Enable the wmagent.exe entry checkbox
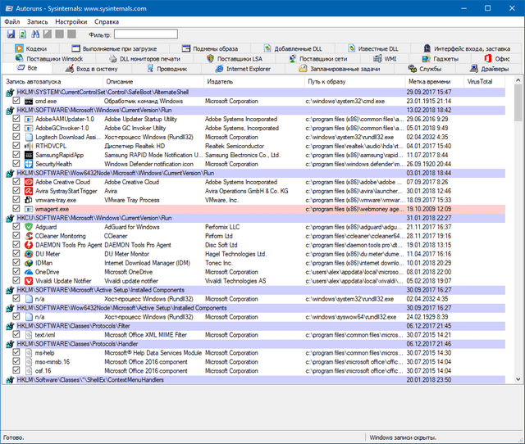The image size is (525, 444). tap(16, 209)
